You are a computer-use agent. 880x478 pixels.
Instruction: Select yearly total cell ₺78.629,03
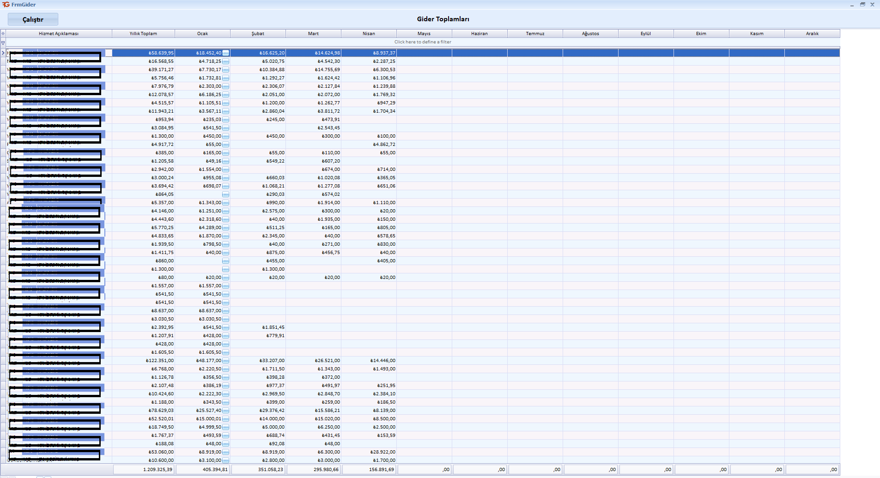(x=143, y=411)
